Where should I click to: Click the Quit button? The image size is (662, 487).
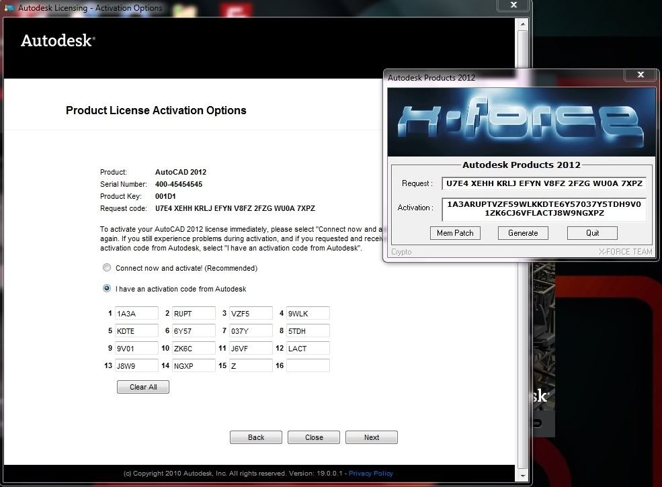(592, 233)
